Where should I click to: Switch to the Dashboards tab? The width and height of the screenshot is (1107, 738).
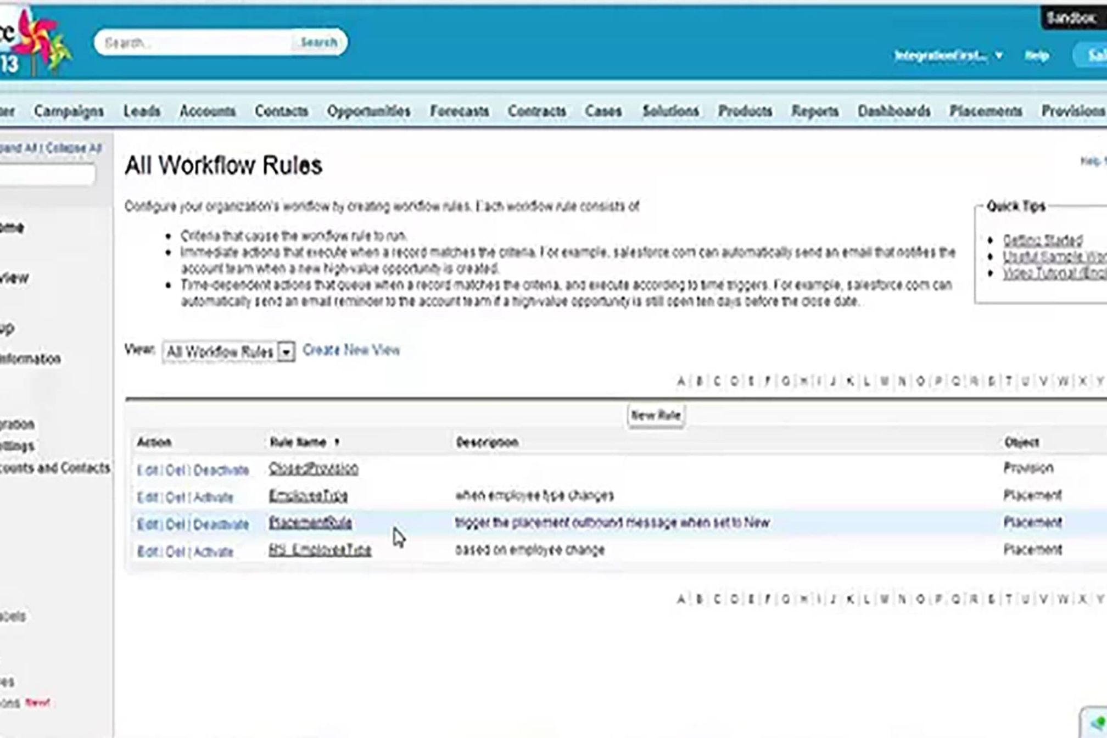pos(893,111)
